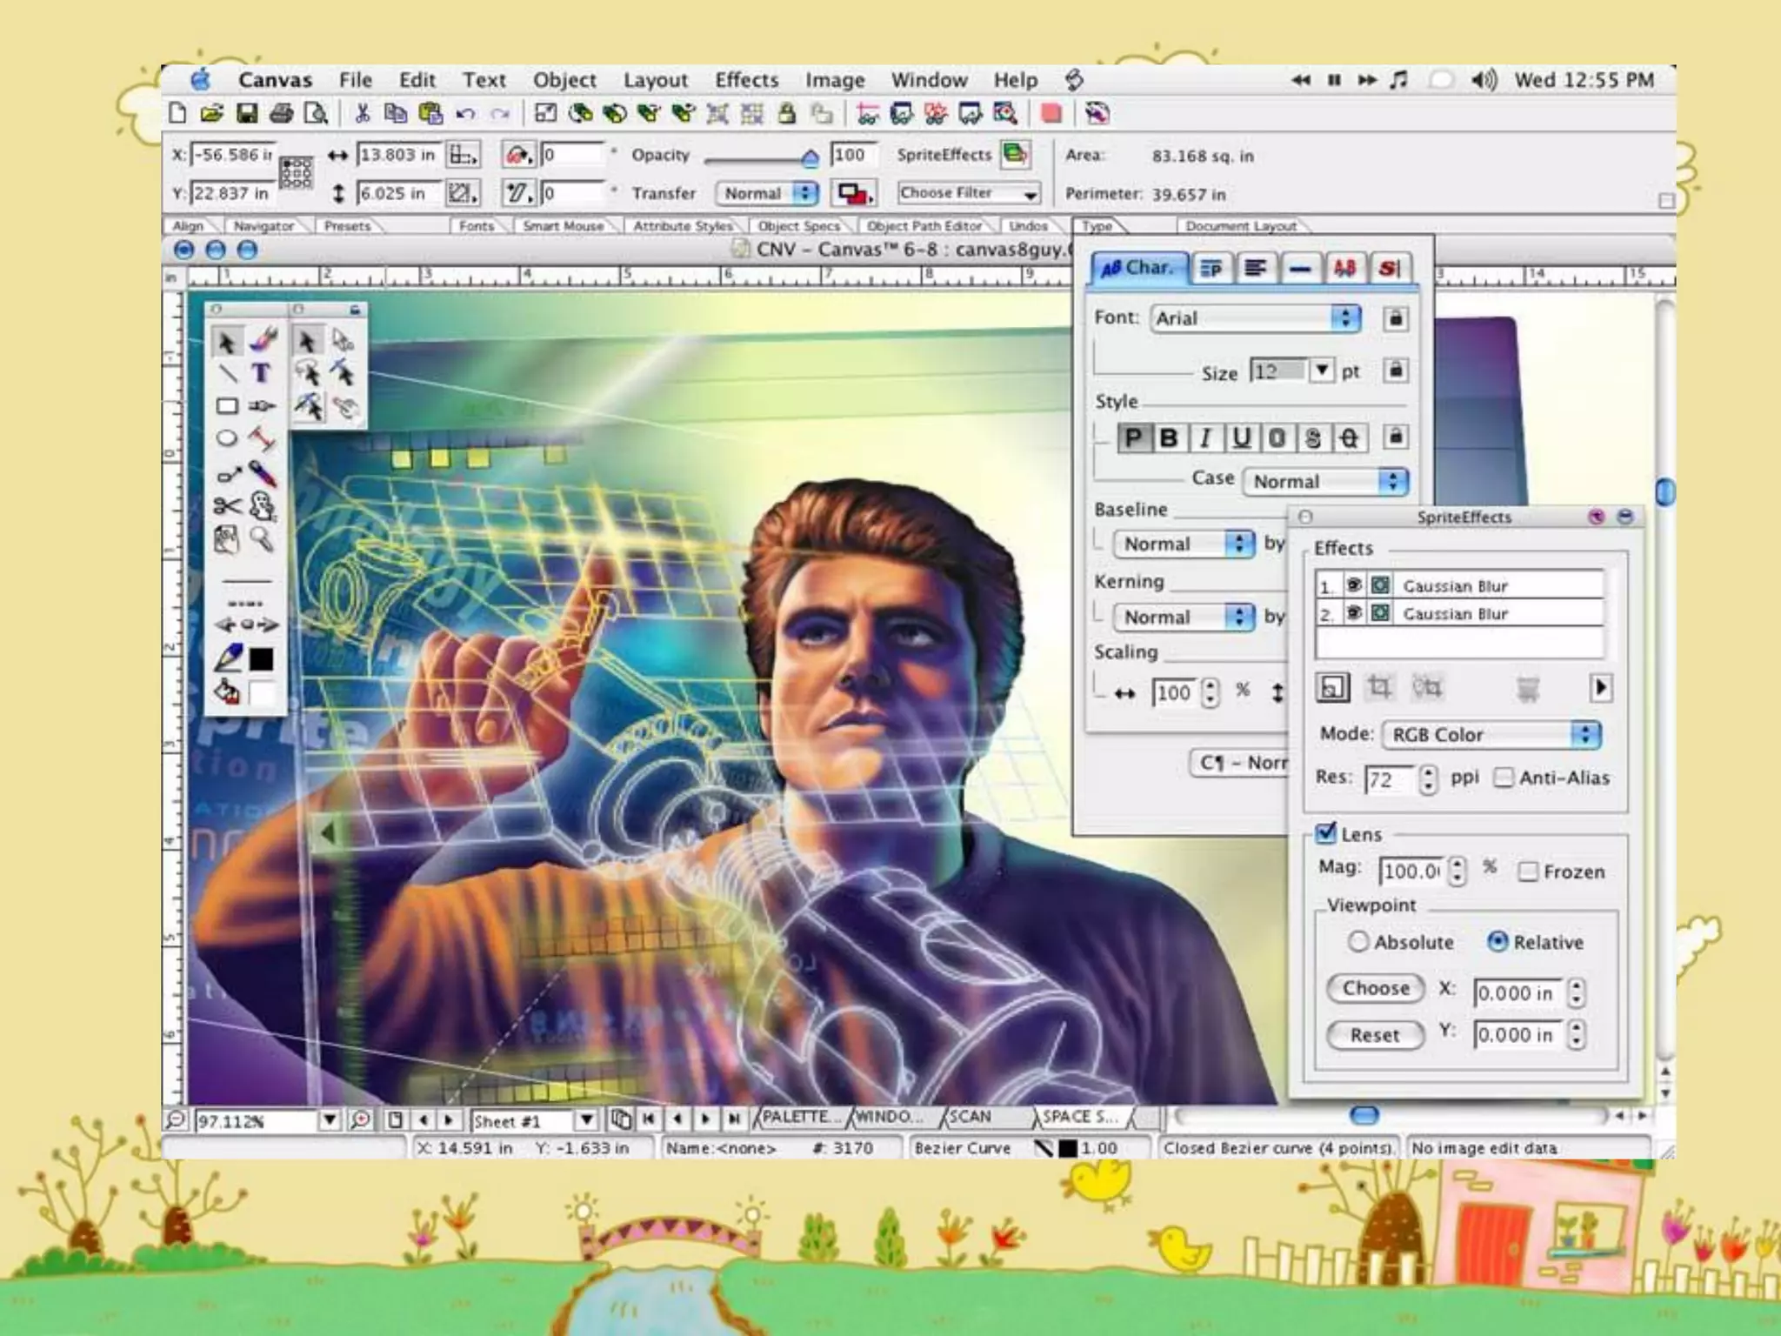Uncheck the Lens checkbox
This screenshot has height=1336, width=1781.
pyautogui.click(x=1326, y=833)
